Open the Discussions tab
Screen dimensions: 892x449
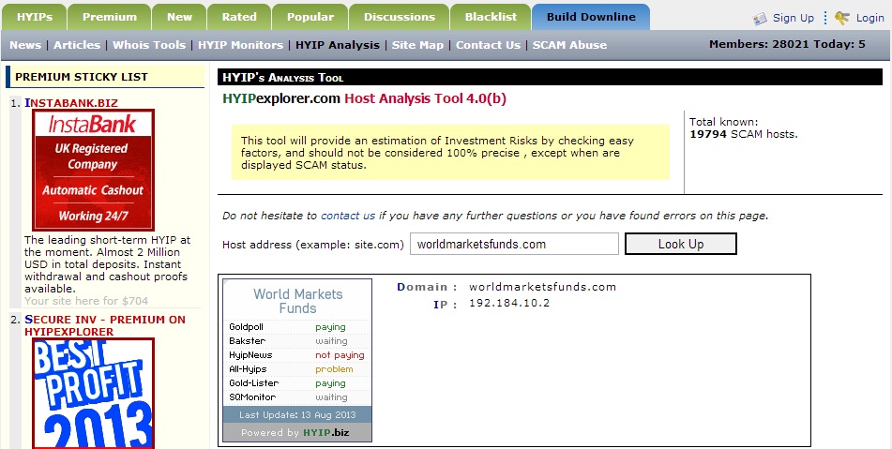tap(400, 17)
